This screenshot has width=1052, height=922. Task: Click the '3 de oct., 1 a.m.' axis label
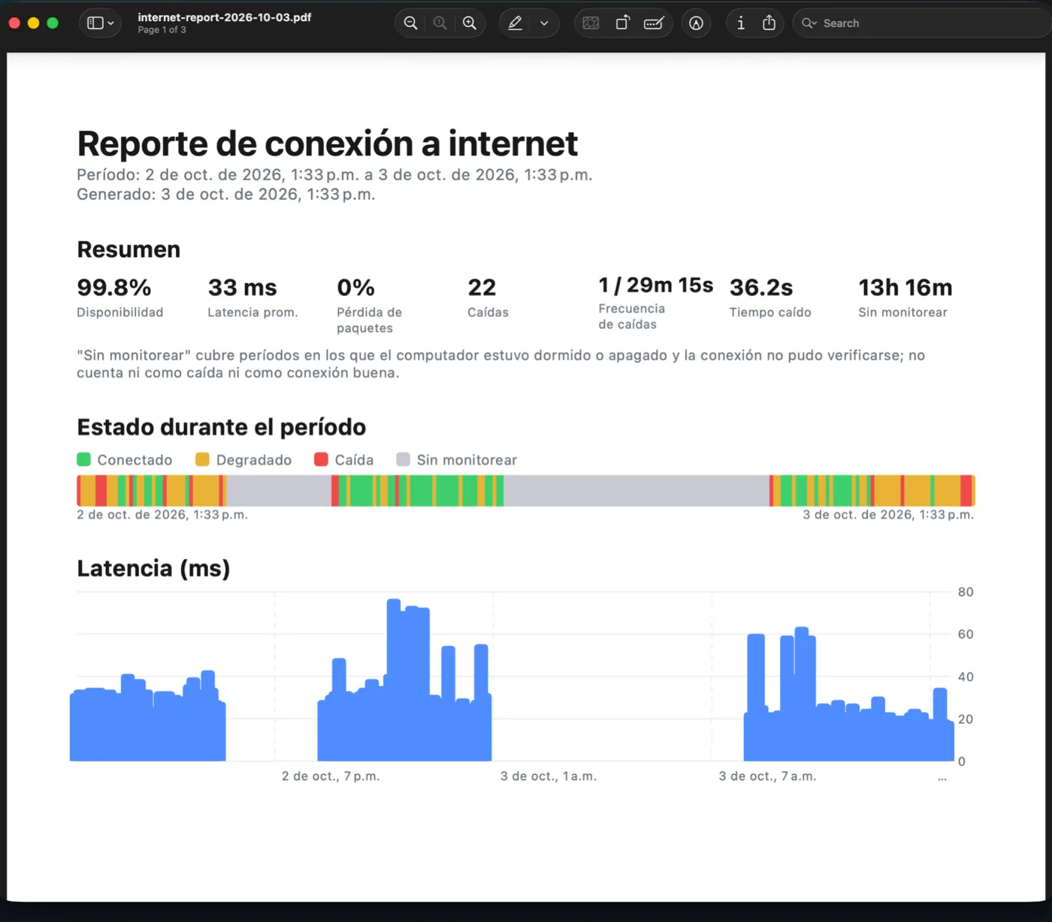click(x=549, y=776)
